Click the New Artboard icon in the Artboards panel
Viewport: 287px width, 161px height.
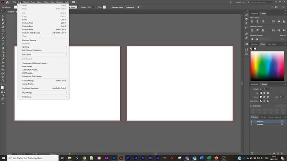click(278, 153)
